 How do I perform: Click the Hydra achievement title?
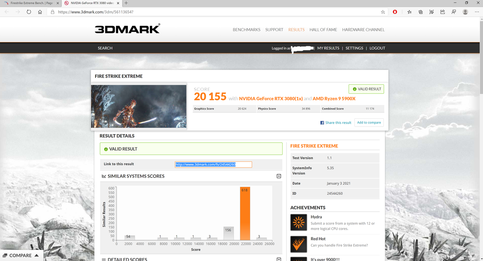[x=316, y=217]
